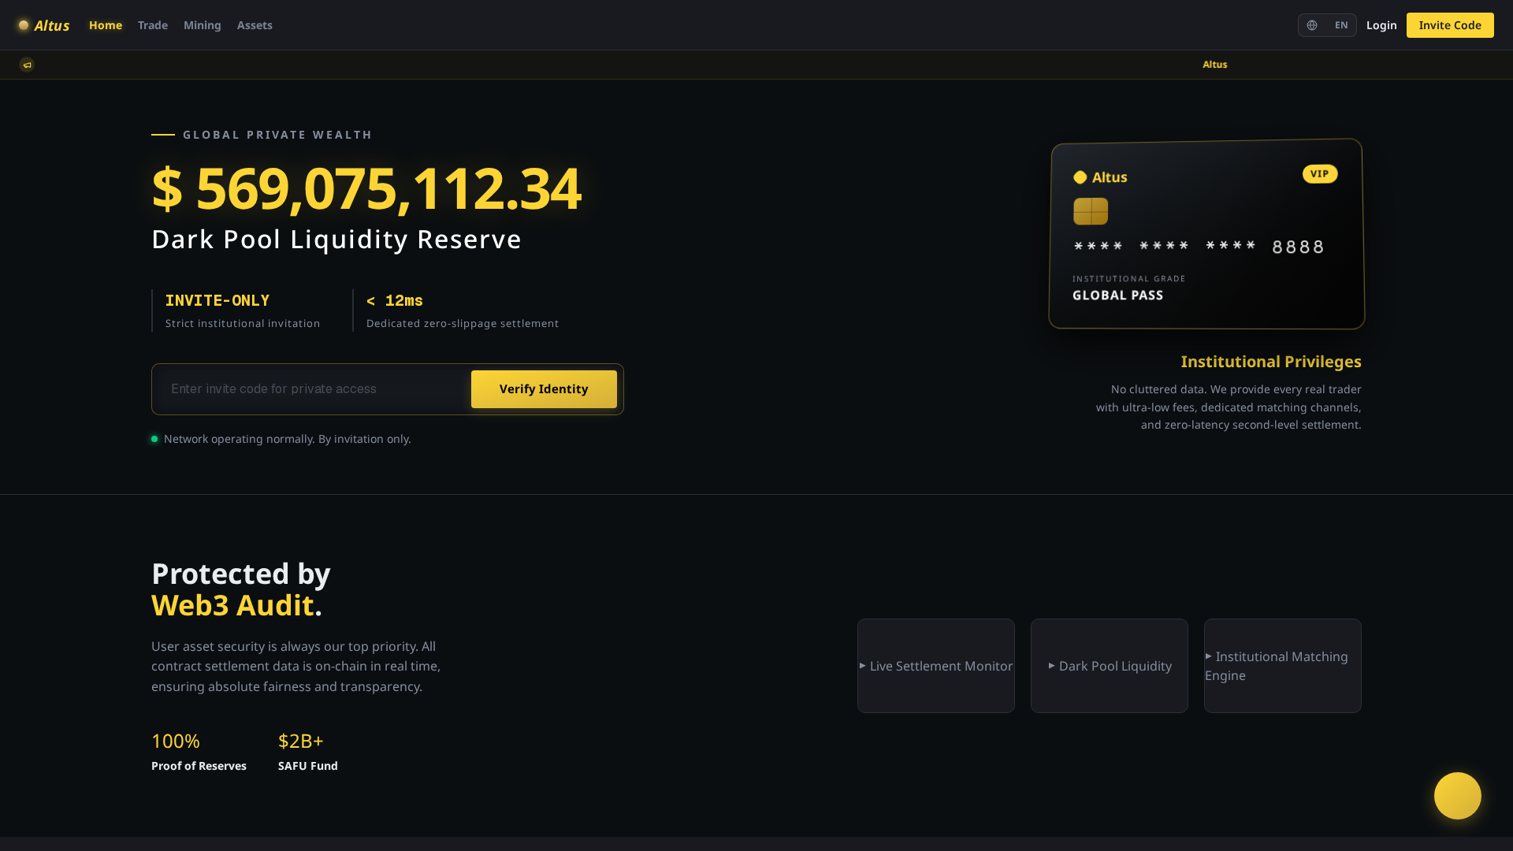Click the yellow floating support button

point(1458,796)
